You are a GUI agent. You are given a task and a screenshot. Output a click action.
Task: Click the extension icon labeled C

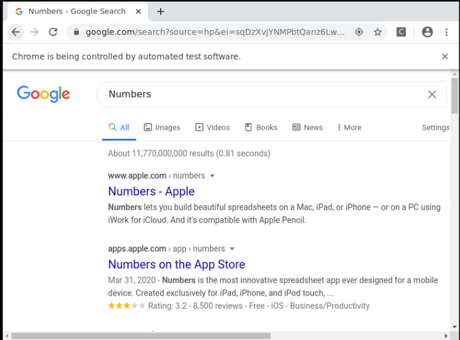401,32
